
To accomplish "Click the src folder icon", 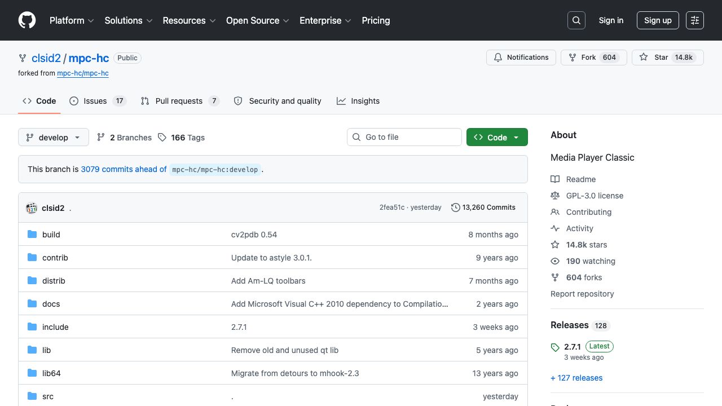I will click(x=32, y=396).
